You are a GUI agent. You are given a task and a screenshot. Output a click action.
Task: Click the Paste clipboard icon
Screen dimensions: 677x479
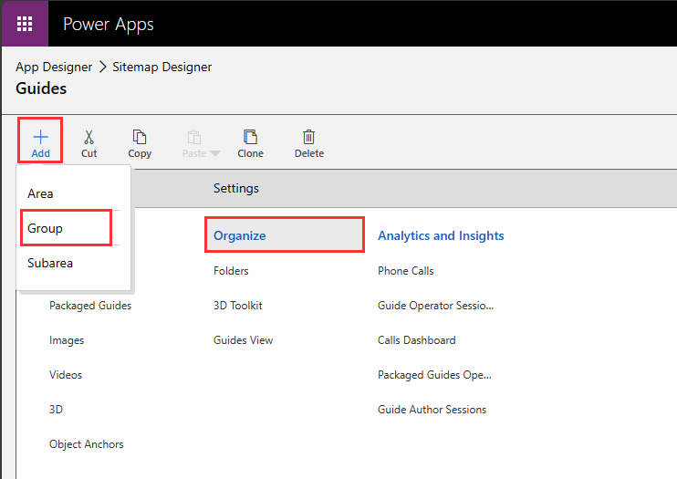tap(194, 137)
